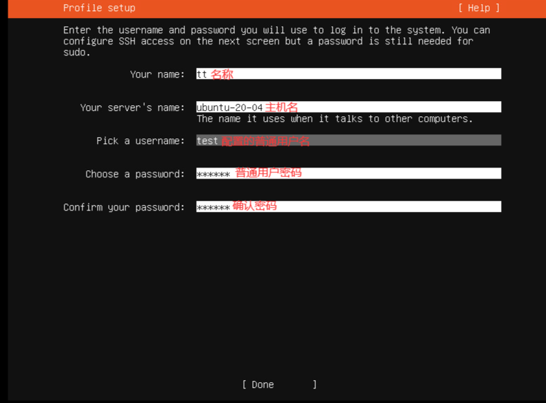Click the Profile setup title

(x=99, y=8)
